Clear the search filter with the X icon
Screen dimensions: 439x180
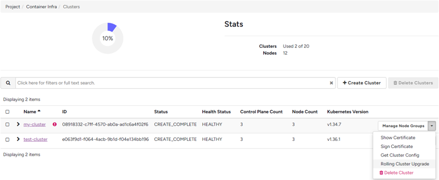click(x=331, y=83)
